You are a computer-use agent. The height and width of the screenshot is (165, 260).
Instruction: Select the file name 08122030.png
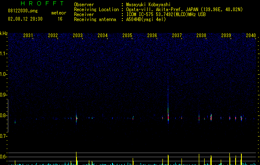point(23,11)
